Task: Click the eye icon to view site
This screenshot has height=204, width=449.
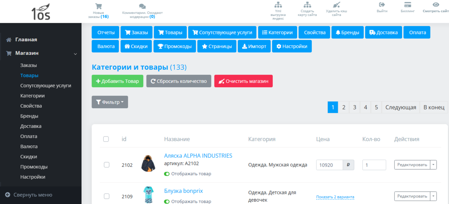Action: click(436, 5)
